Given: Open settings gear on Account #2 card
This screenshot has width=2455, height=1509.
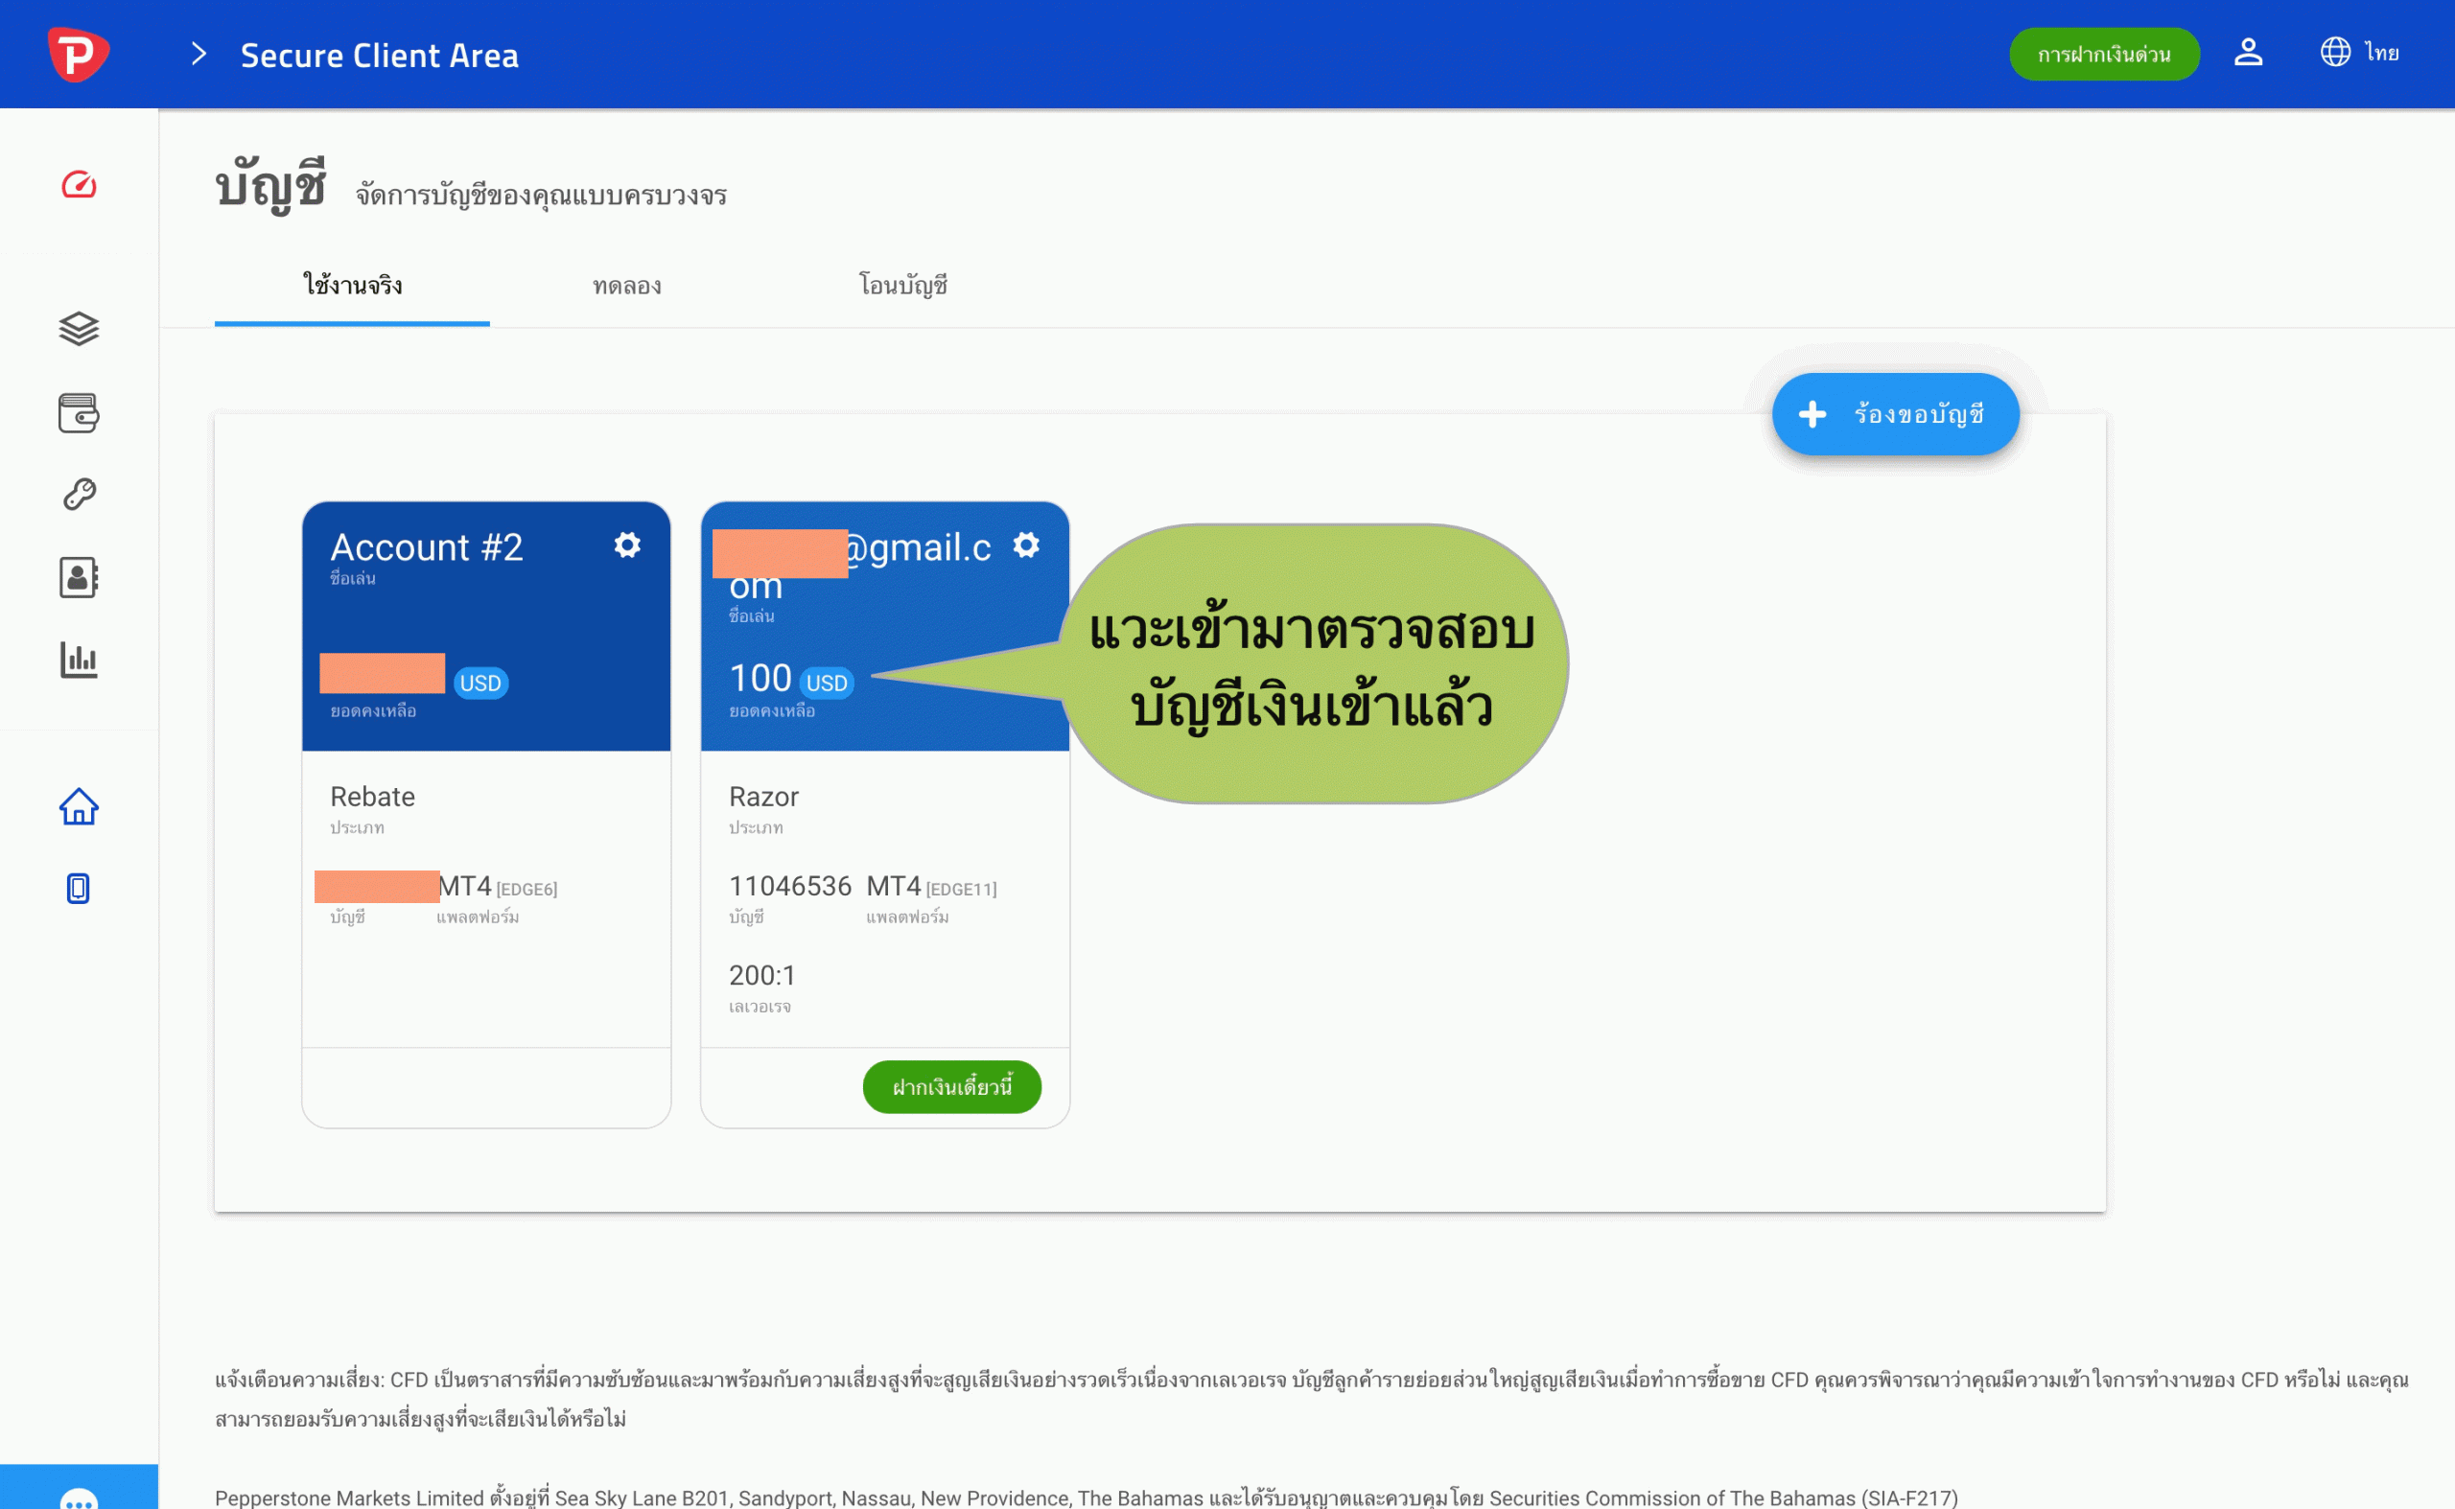Looking at the screenshot, I should [x=627, y=545].
